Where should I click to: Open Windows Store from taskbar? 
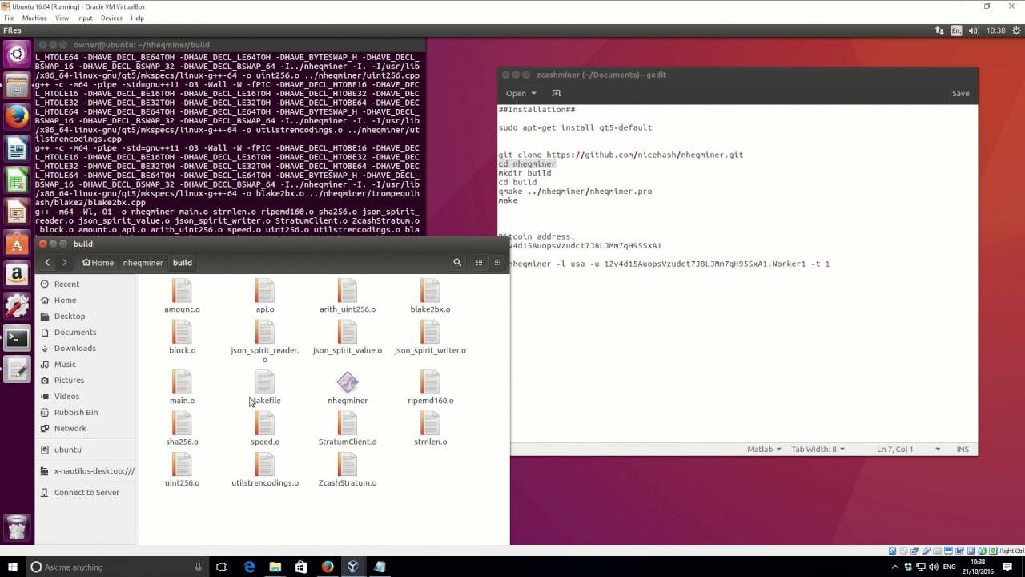(x=301, y=567)
